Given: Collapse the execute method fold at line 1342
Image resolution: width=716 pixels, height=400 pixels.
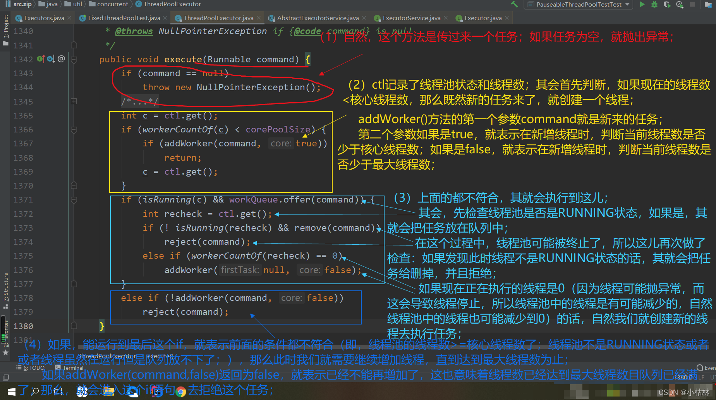Looking at the screenshot, I should click(x=74, y=60).
